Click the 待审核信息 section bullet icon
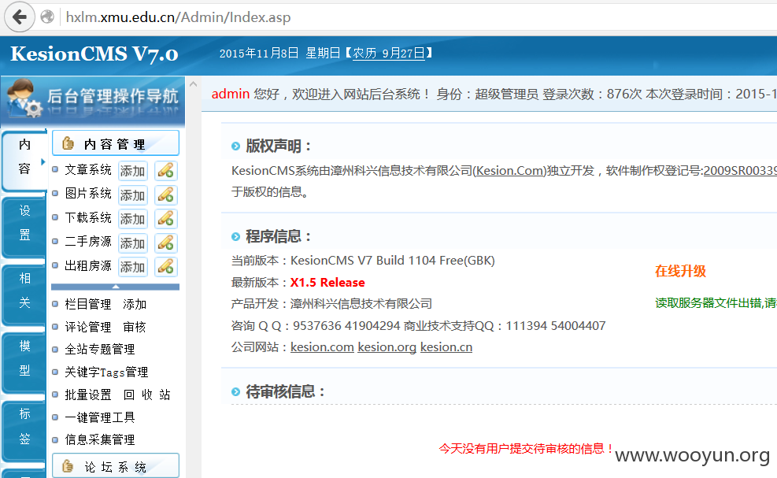The height and width of the screenshot is (478, 777). [x=236, y=392]
